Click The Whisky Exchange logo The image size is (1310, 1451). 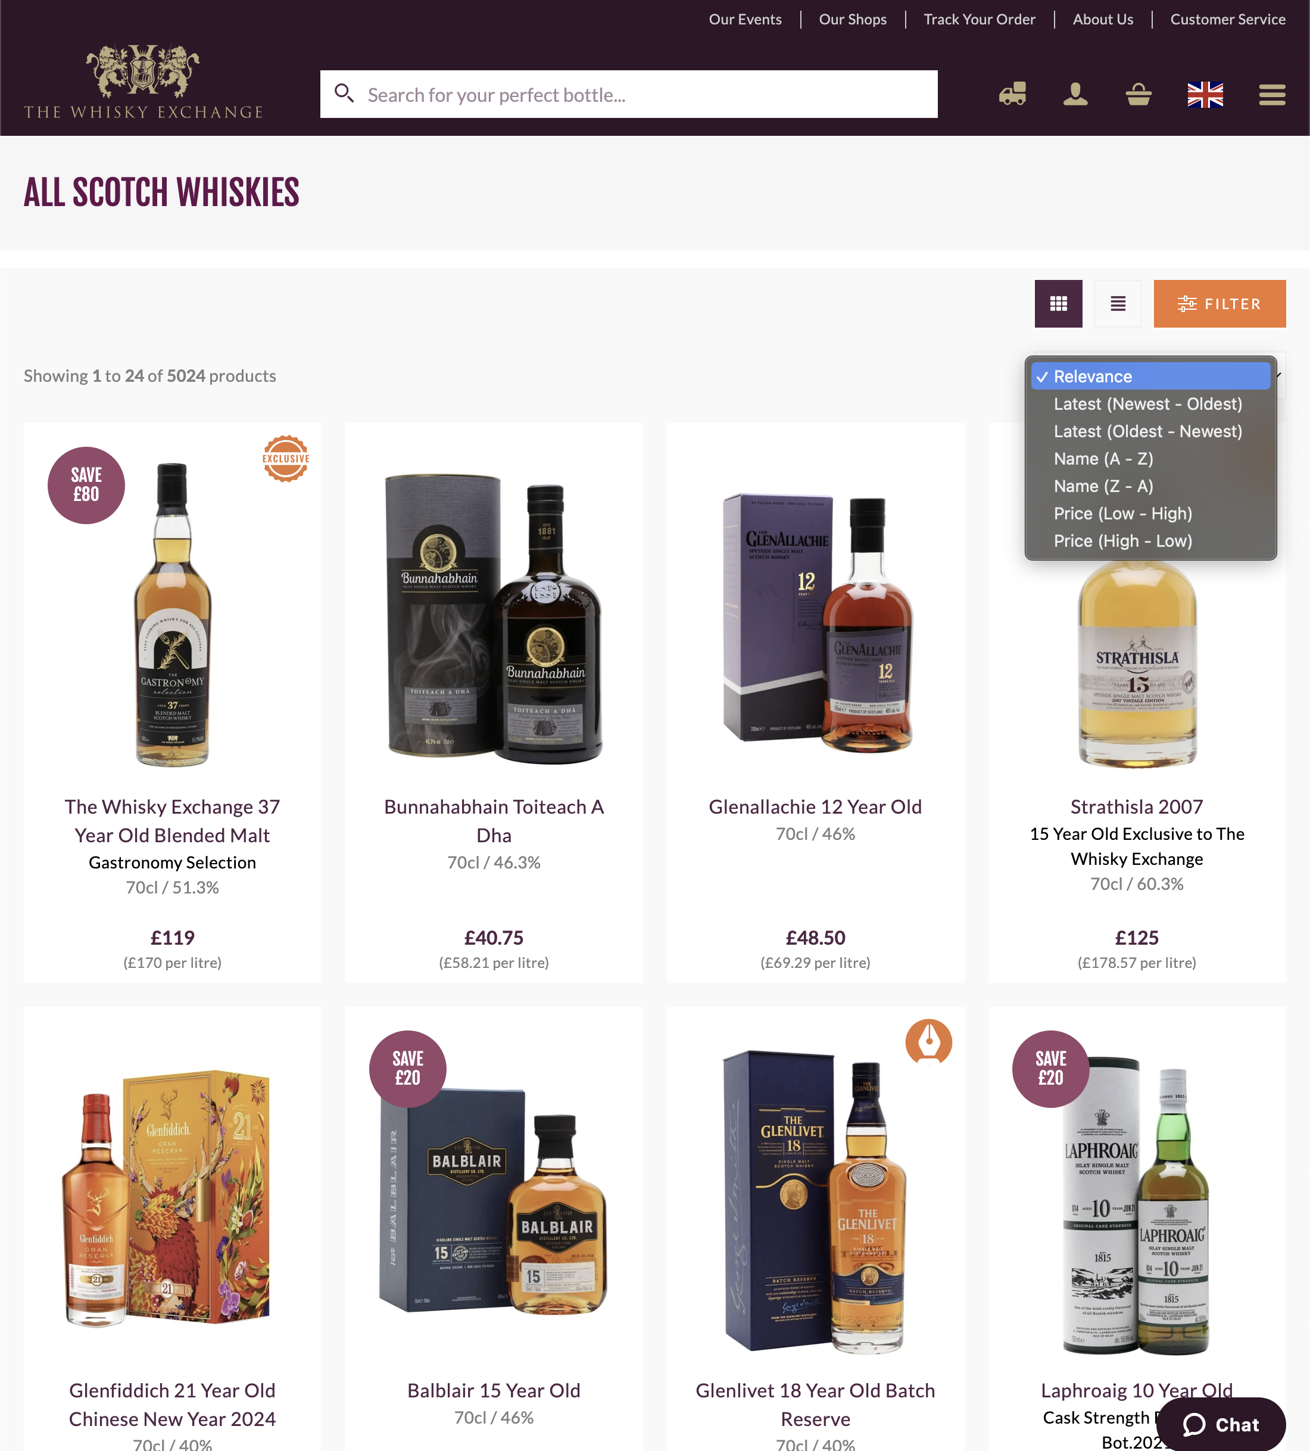(x=143, y=82)
